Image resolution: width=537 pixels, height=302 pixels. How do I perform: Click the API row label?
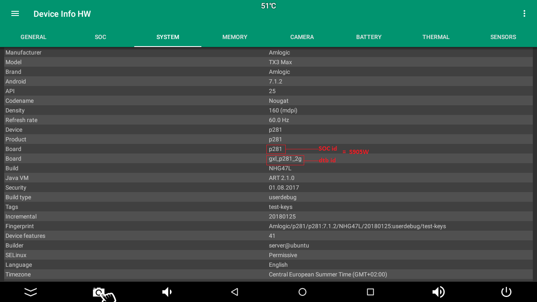pyautogui.click(x=10, y=91)
